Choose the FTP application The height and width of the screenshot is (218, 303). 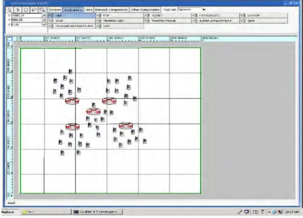click(x=120, y=15)
